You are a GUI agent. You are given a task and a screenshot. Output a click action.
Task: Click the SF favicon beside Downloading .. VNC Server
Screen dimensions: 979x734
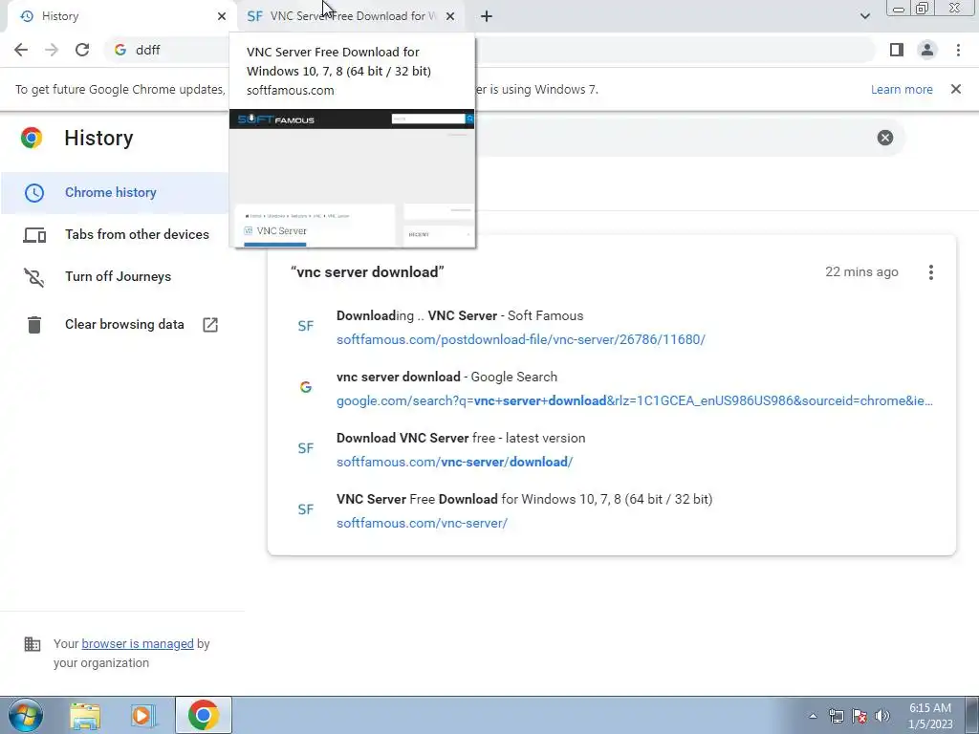(x=305, y=326)
